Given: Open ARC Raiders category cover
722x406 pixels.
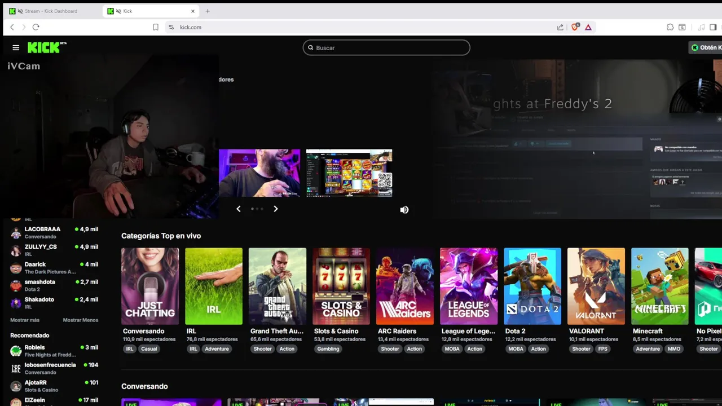Looking at the screenshot, I should [405, 286].
